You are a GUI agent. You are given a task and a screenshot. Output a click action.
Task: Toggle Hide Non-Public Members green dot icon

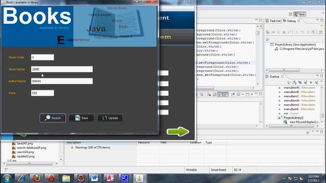pyautogui.click(x=311, y=82)
